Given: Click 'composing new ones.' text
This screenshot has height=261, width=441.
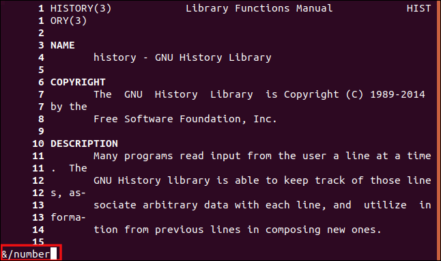Looking at the screenshot, I should click(x=324, y=230).
